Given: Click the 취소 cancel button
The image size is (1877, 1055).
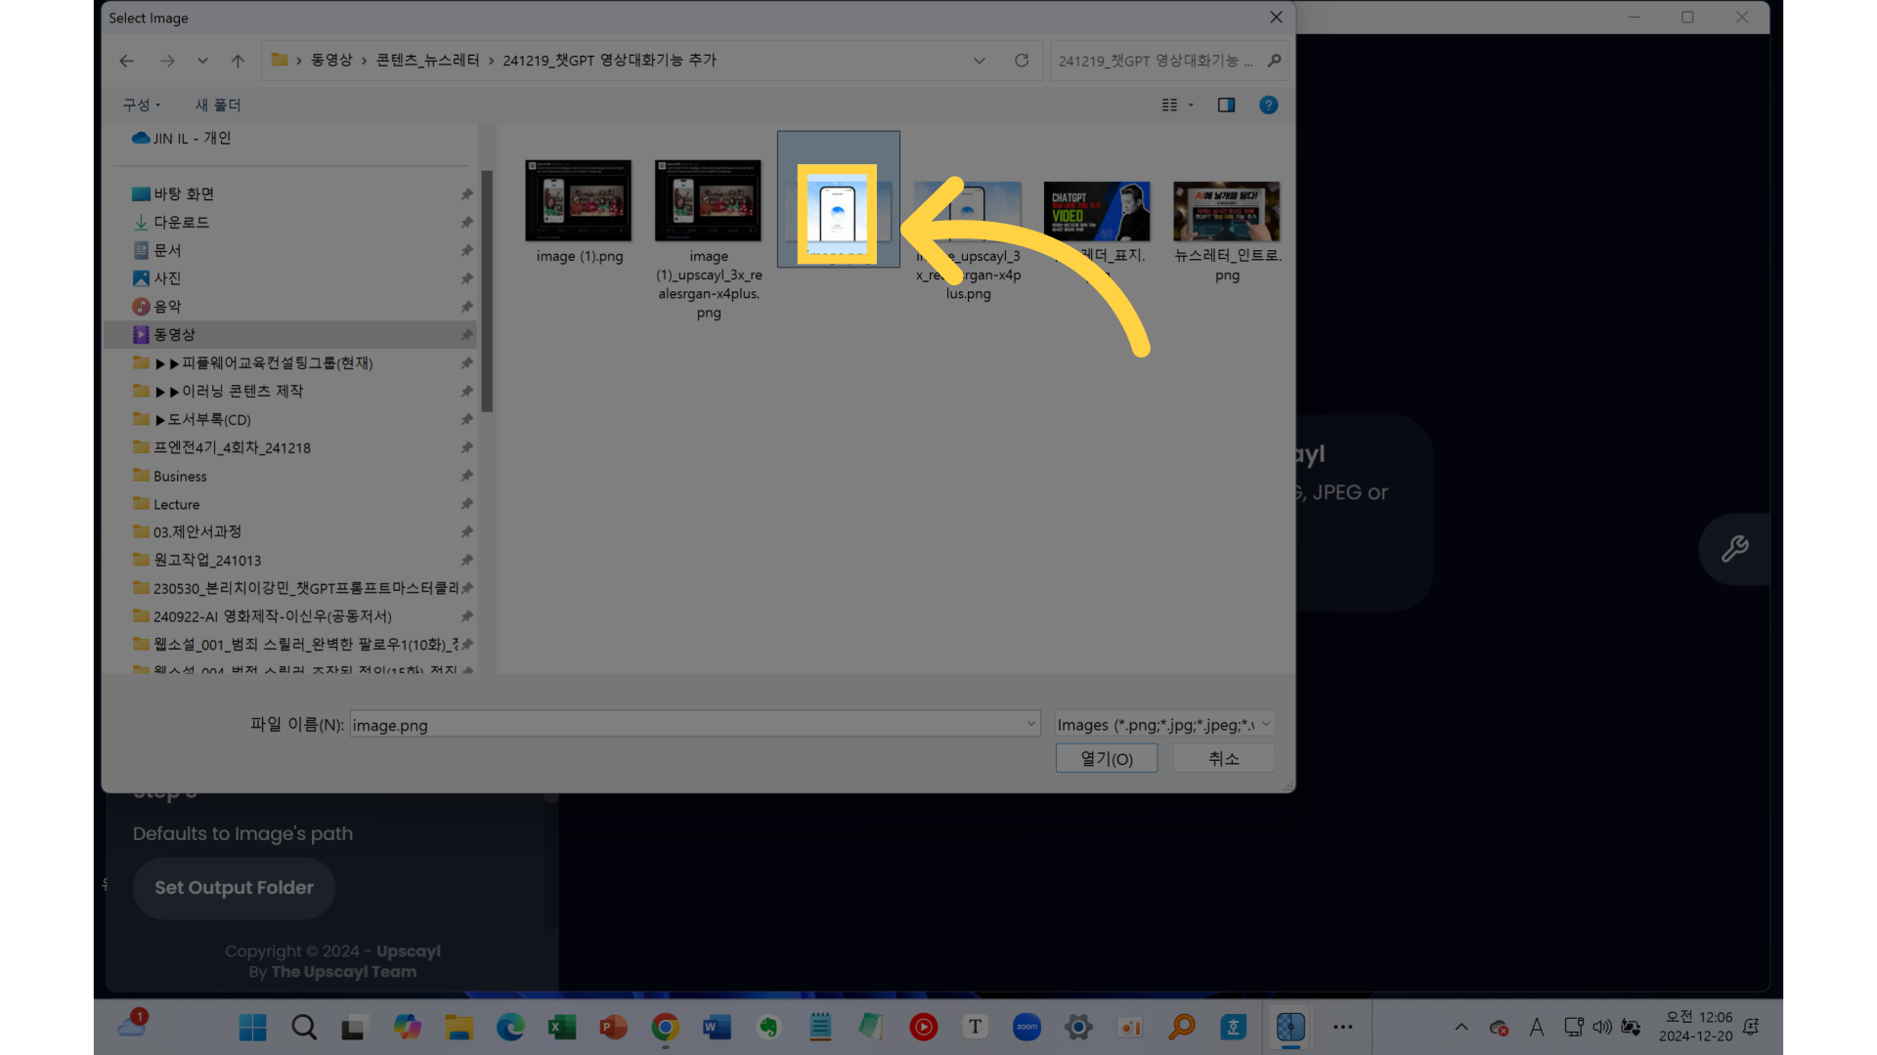Looking at the screenshot, I should tap(1223, 758).
